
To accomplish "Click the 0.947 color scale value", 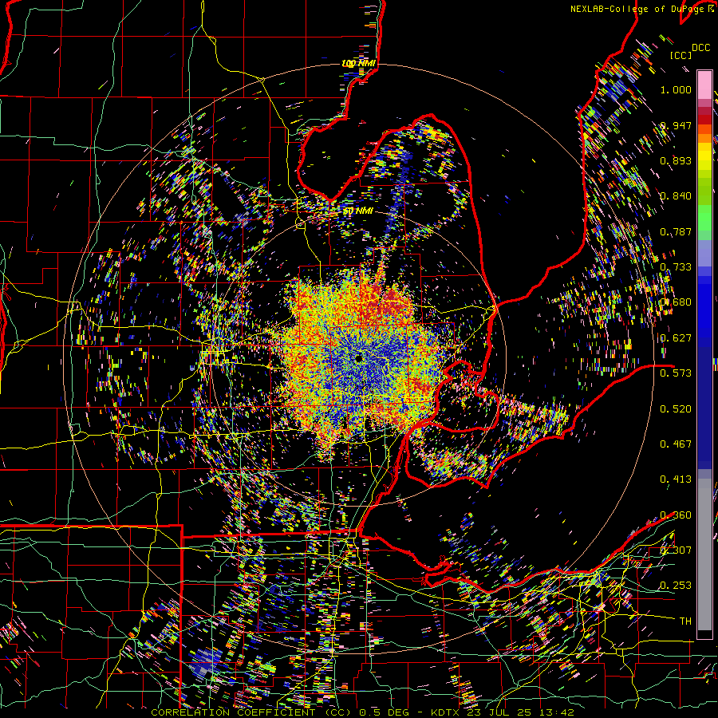I will [676, 125].
